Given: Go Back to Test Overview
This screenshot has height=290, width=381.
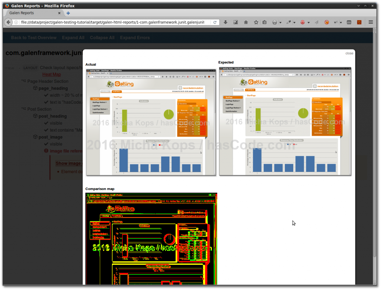Looking at the screenshot, I should point(33,38).
